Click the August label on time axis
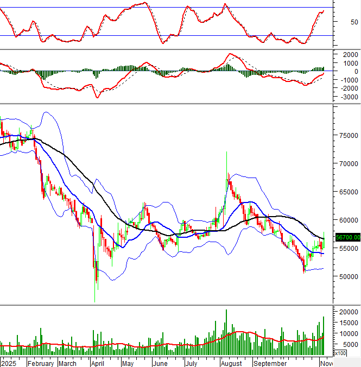This screenshot has height=367, width=361. click(231, 364)
